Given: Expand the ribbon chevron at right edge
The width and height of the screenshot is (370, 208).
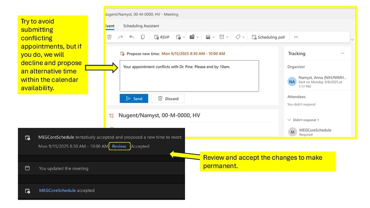Looking at the screenshot, I should click(352, 40).
